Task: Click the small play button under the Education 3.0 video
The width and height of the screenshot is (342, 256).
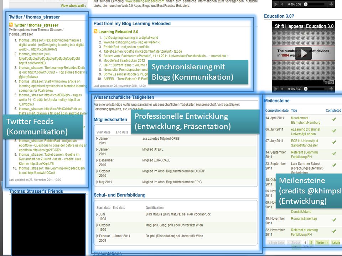Action: click(276, 89)
